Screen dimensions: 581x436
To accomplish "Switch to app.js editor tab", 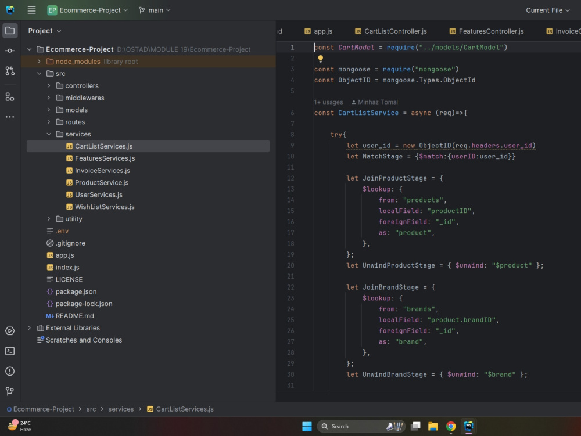I will [318, 31].
